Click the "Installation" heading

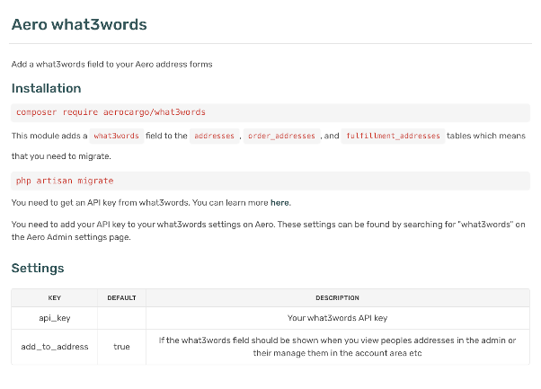tap(46, 88)
